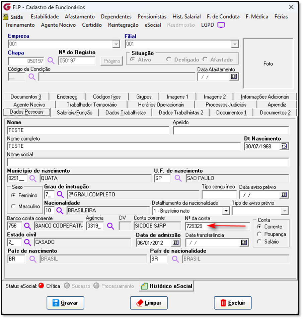Switch to Salariais/Função tab

coord(75,113)
